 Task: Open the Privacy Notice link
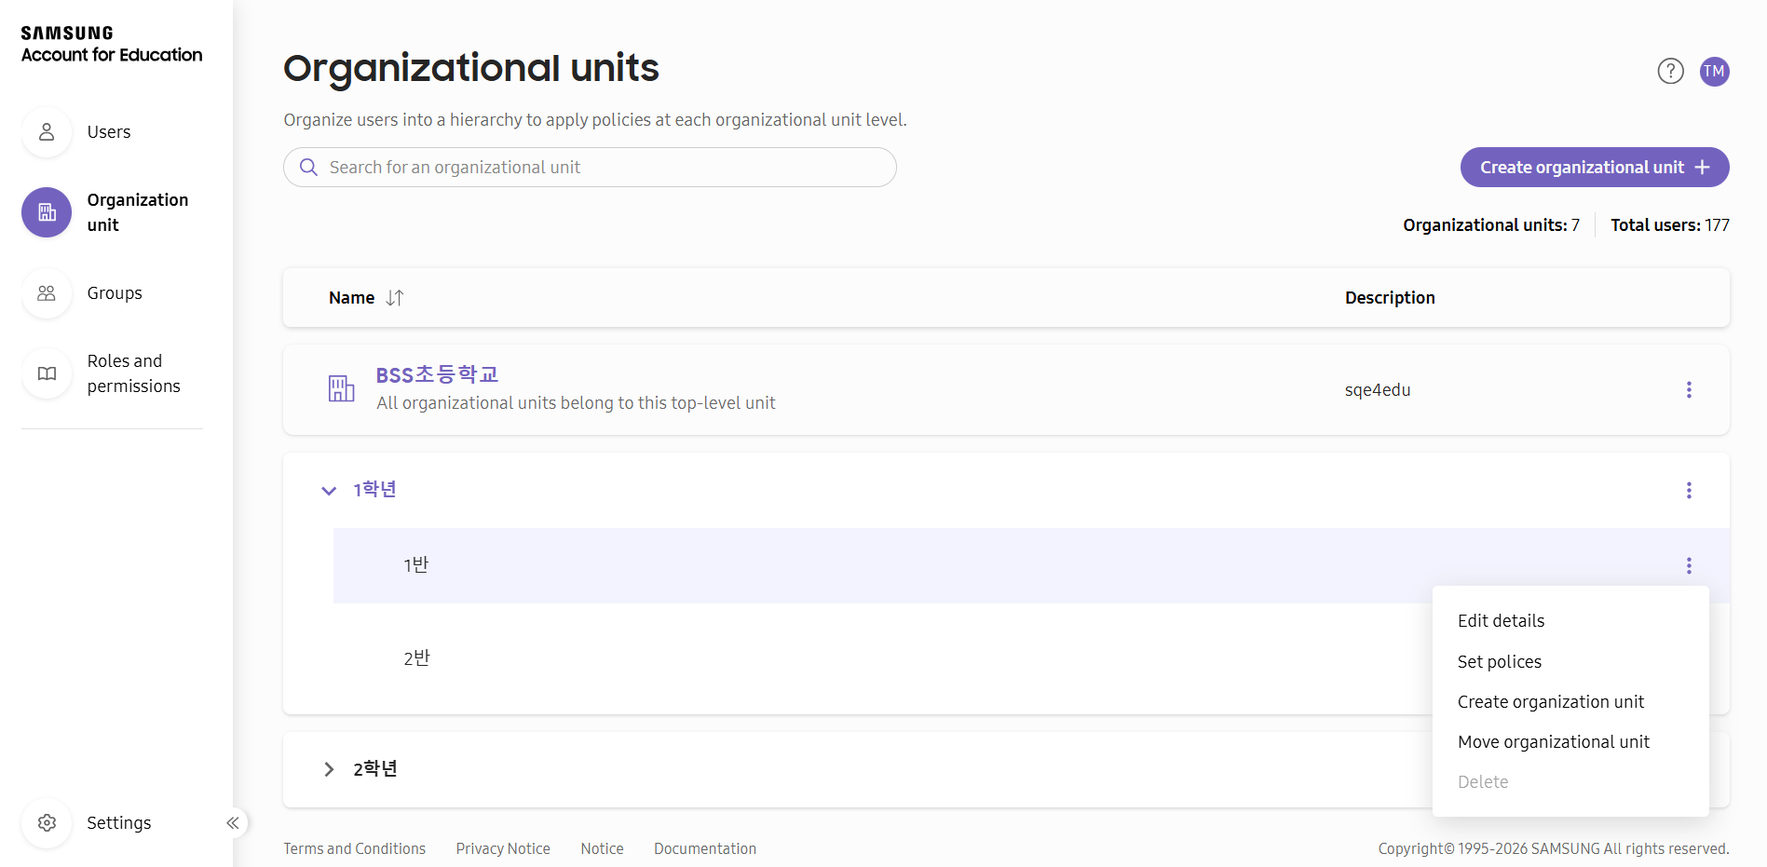(x=503, y=848)
